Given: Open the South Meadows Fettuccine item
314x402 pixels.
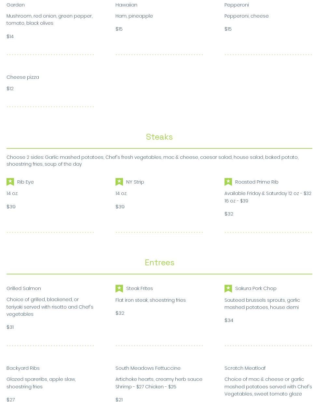Looking at the screenshot, I should pyautogui.click(x=148, y=368).
